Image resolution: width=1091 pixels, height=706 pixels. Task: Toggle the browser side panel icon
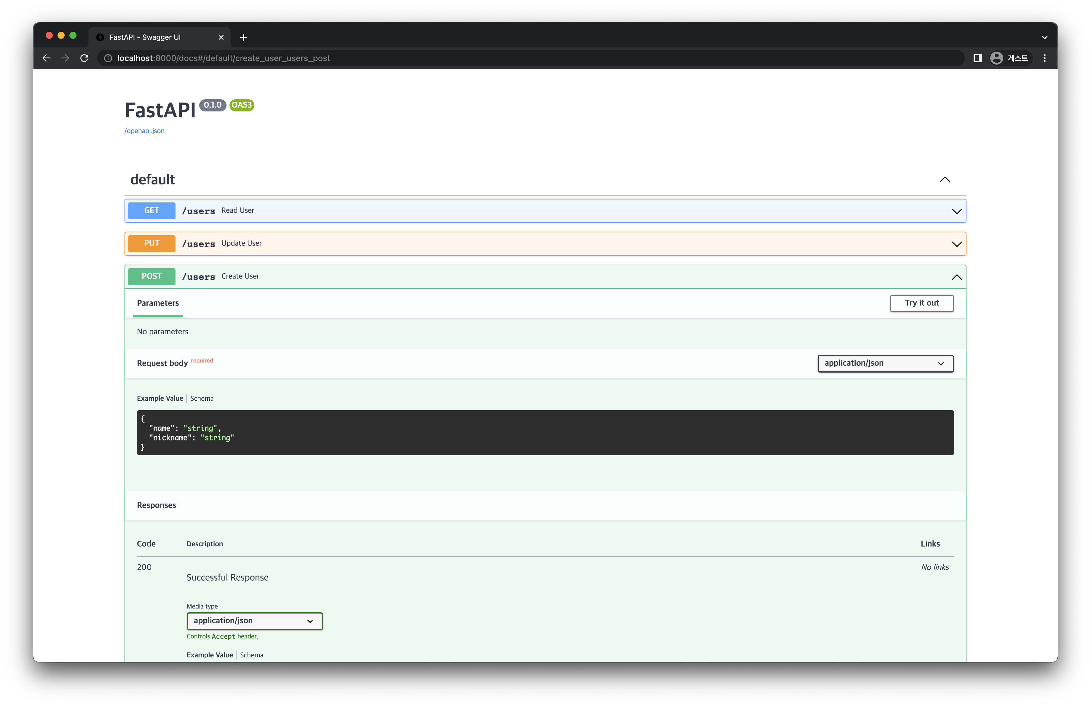pos(977,58)
